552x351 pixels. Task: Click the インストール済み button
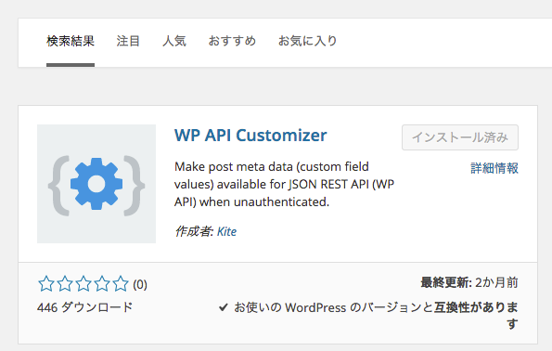click(x=460, y=137)
